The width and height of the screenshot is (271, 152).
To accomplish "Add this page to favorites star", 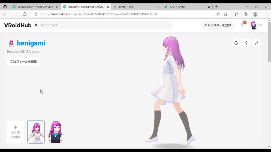I will point(226,14).
